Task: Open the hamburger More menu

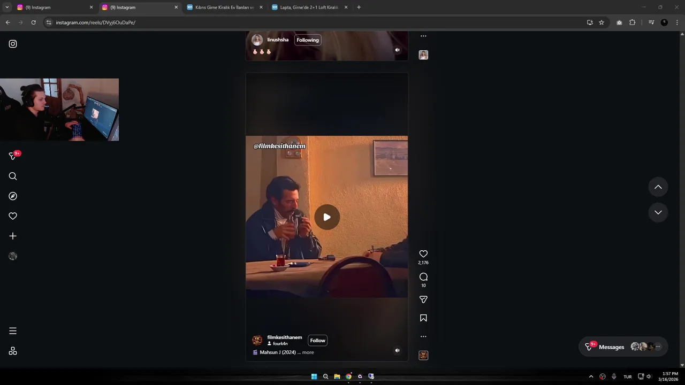Action: [x=13, y=331]
